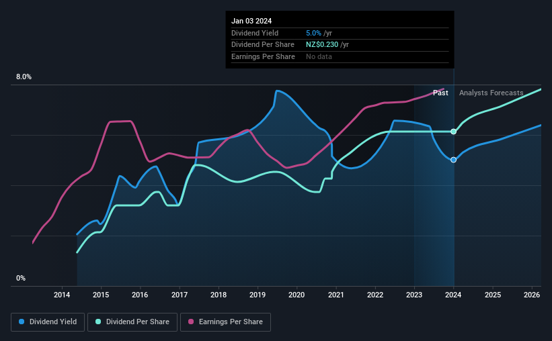Select the Dividend Yield data point at 2024

pos(453,160)
